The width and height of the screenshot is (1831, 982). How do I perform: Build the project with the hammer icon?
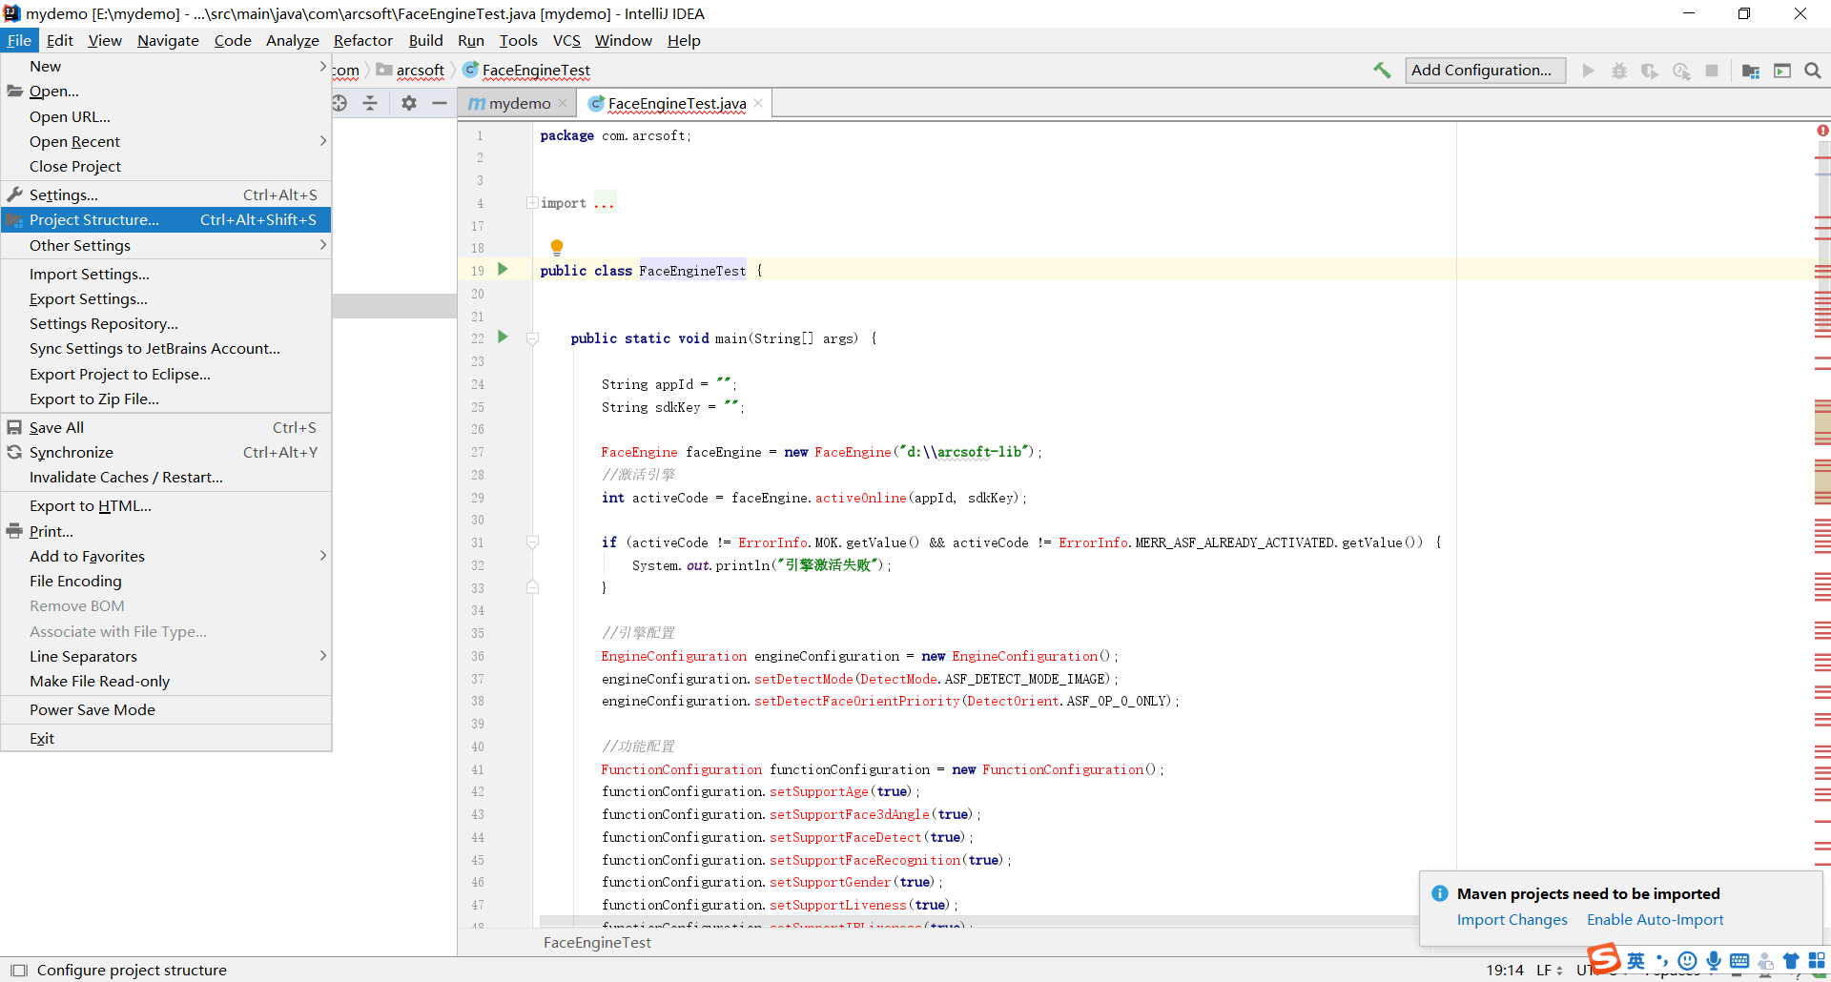click(1382, 71)
